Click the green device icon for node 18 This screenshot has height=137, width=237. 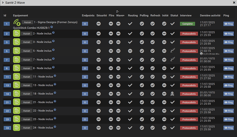(x=16, y=94)
